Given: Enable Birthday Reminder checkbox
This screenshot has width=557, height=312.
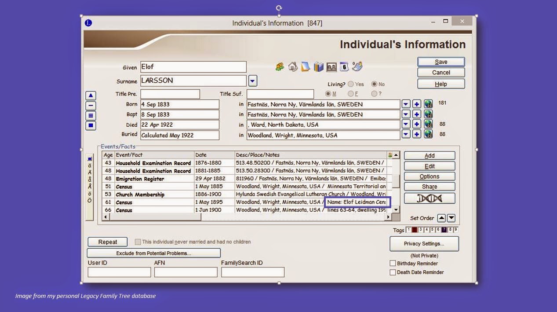Looking at the screenshot, I should 393,264.
